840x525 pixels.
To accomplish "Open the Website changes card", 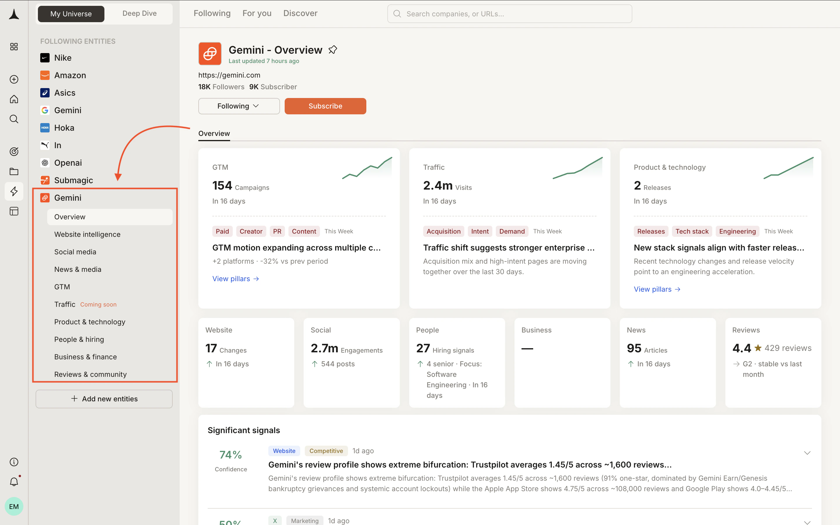I will coord(246,363).
